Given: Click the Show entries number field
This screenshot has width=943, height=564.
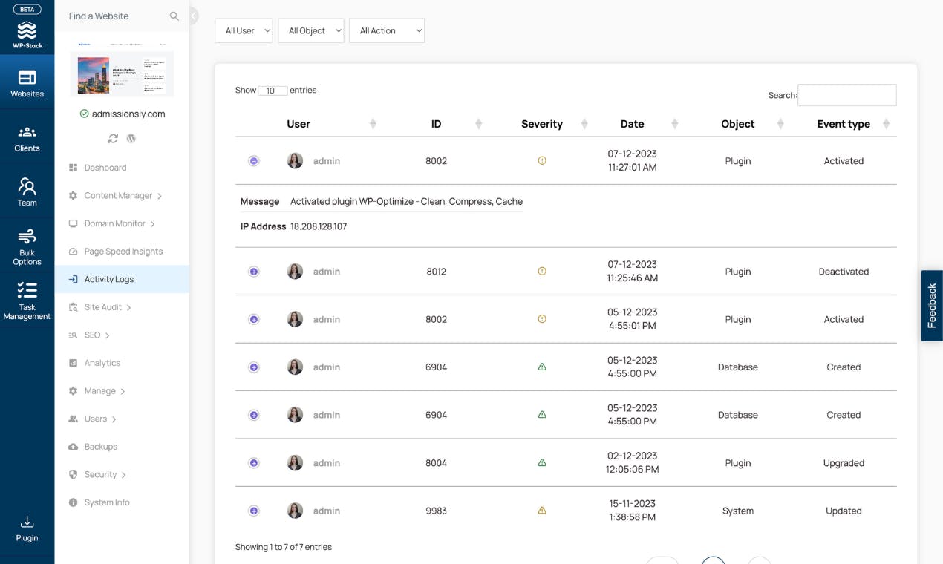Looking at the screenshot, I should [273, 91].
